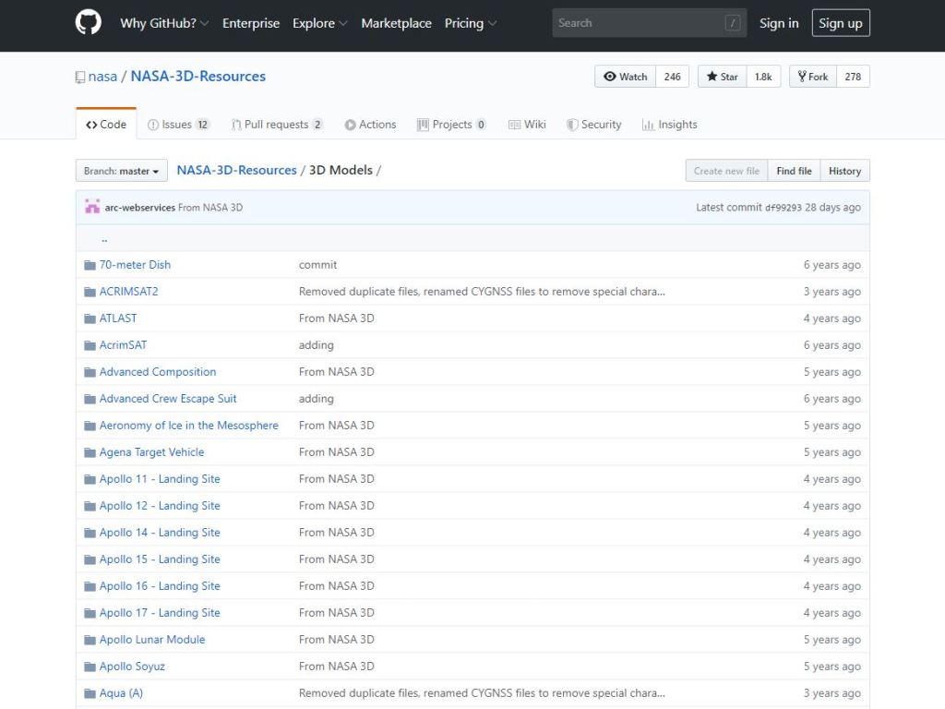This screenshot has width=945, height=709.
Task: Star the repository
Action: coord(722,77)
